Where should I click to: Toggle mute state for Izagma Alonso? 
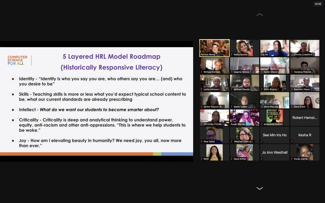pos(231,72)
